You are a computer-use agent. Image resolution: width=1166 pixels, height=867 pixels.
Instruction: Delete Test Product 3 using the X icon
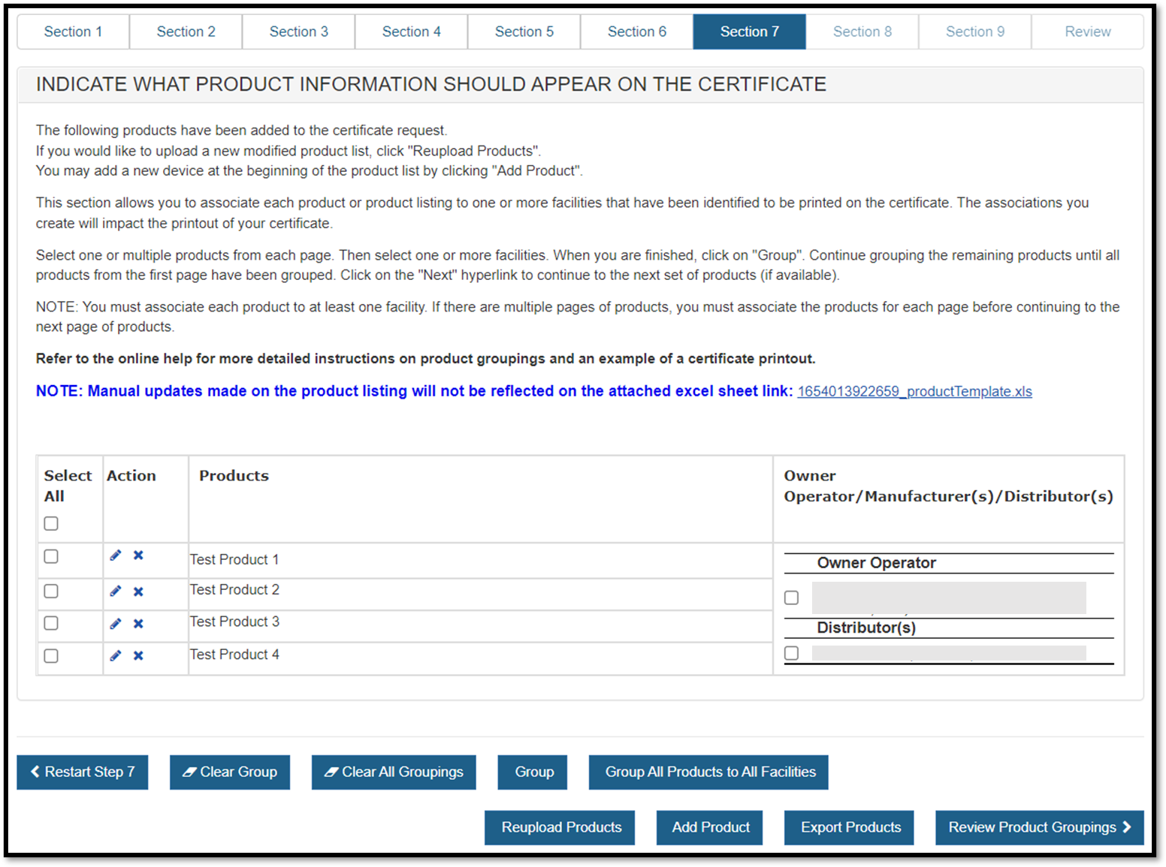pyautogui.click(x=138, y=624)
